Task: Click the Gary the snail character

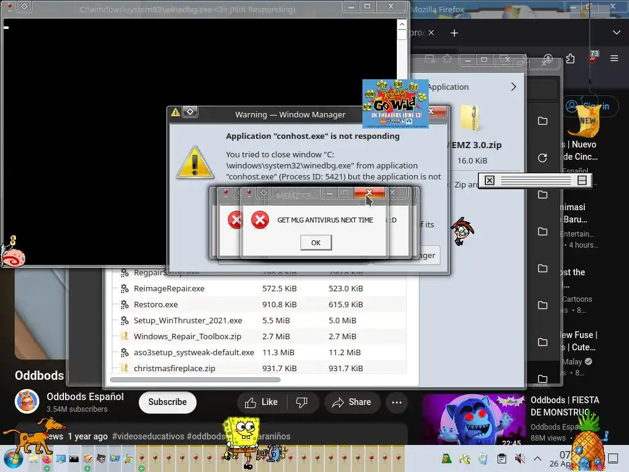Action: pyautogui.click(x=13, y=253)
